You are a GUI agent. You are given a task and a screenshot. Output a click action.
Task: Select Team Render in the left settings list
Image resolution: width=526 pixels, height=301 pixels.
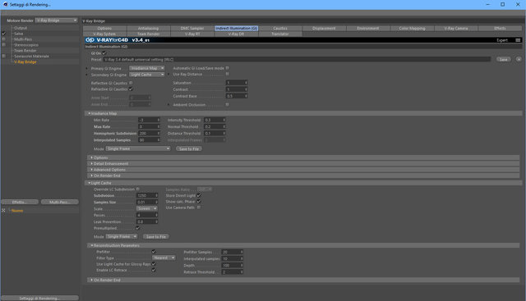[25, 51]
